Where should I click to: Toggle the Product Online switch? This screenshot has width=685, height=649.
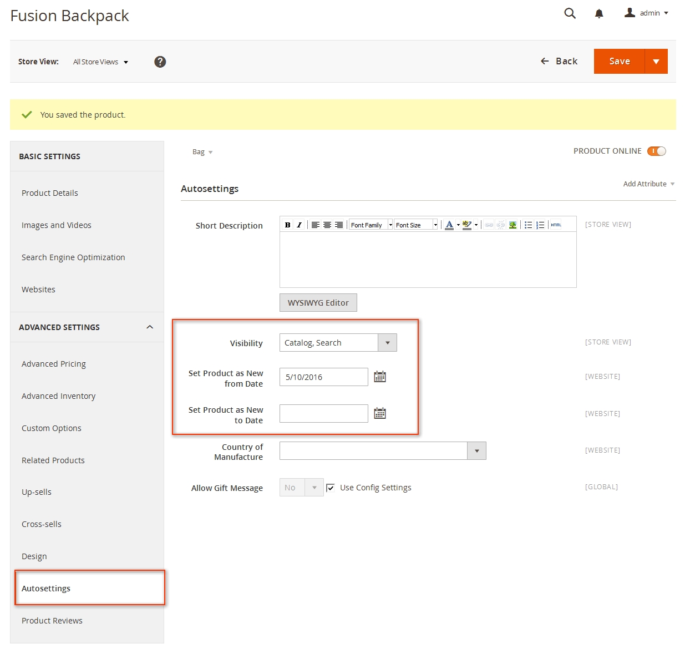pos(657,151)
